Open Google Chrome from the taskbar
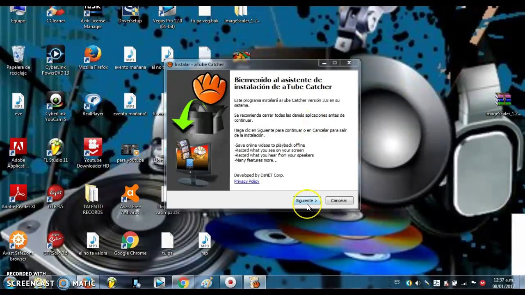 coord(183,283)
